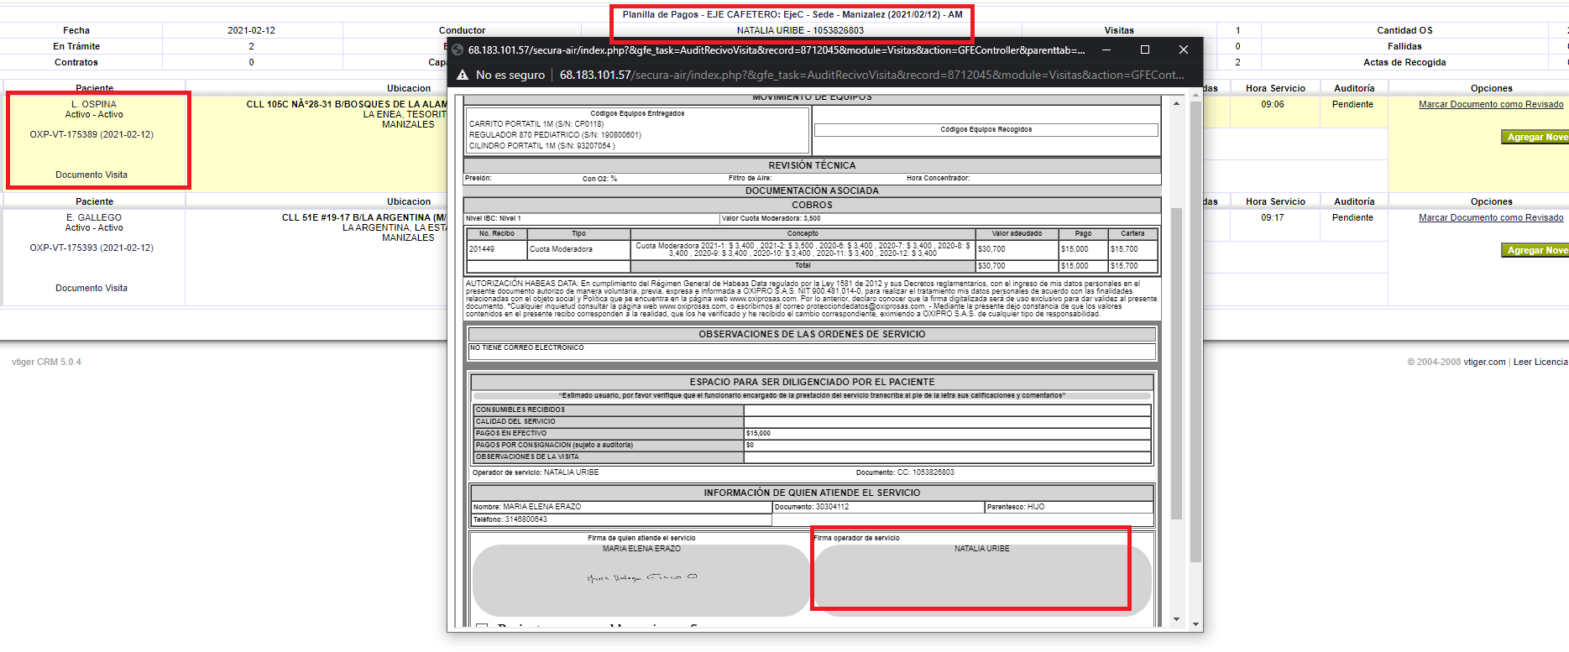The image size is (1569, 652).
Task: Click 'CARRITO PORTATIL 1M (S/N: CP0118)' equipment line
Action: (536, 123)
